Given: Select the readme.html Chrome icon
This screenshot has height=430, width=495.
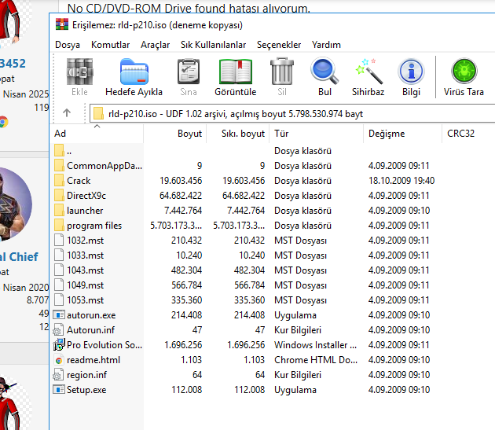Looking at the screenshot, I should tap(59, 360).
